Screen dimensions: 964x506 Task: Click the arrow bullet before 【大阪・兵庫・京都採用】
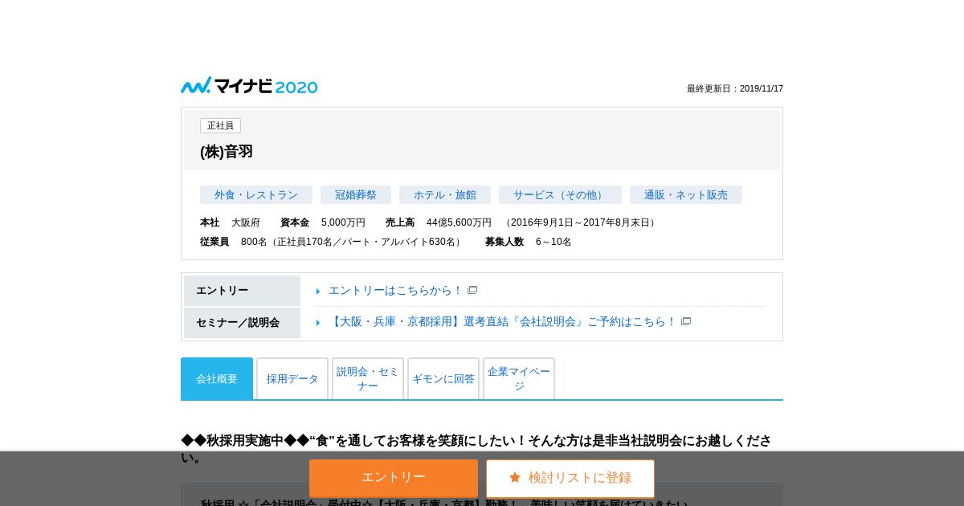(x=318, y=323)
